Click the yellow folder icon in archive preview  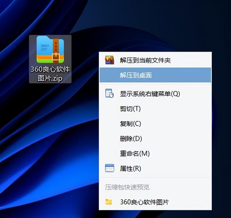point(109,202)
